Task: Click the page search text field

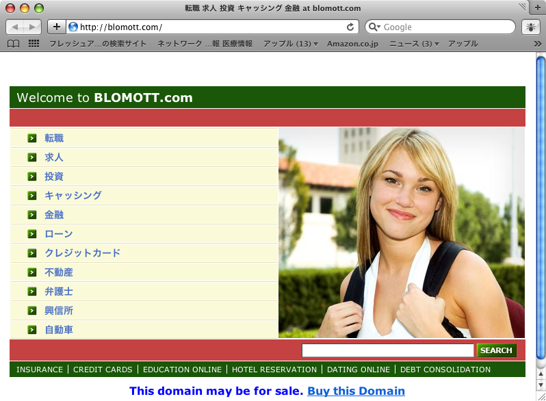Action: (387, 350)
